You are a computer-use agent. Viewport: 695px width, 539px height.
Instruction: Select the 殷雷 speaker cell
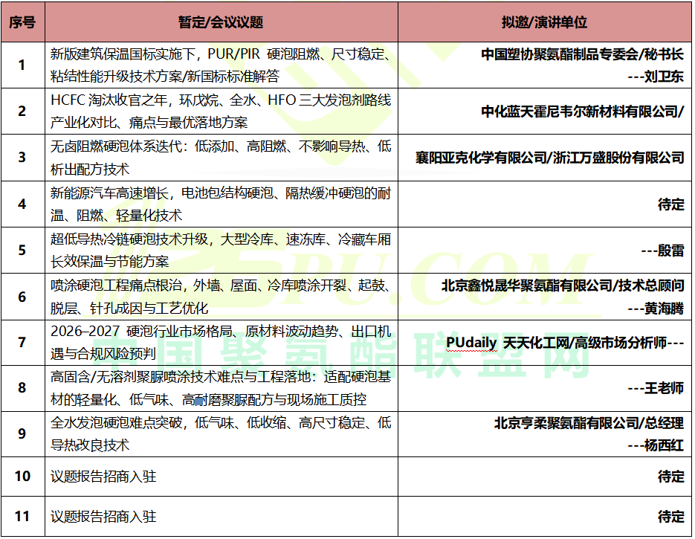(544, 250)
